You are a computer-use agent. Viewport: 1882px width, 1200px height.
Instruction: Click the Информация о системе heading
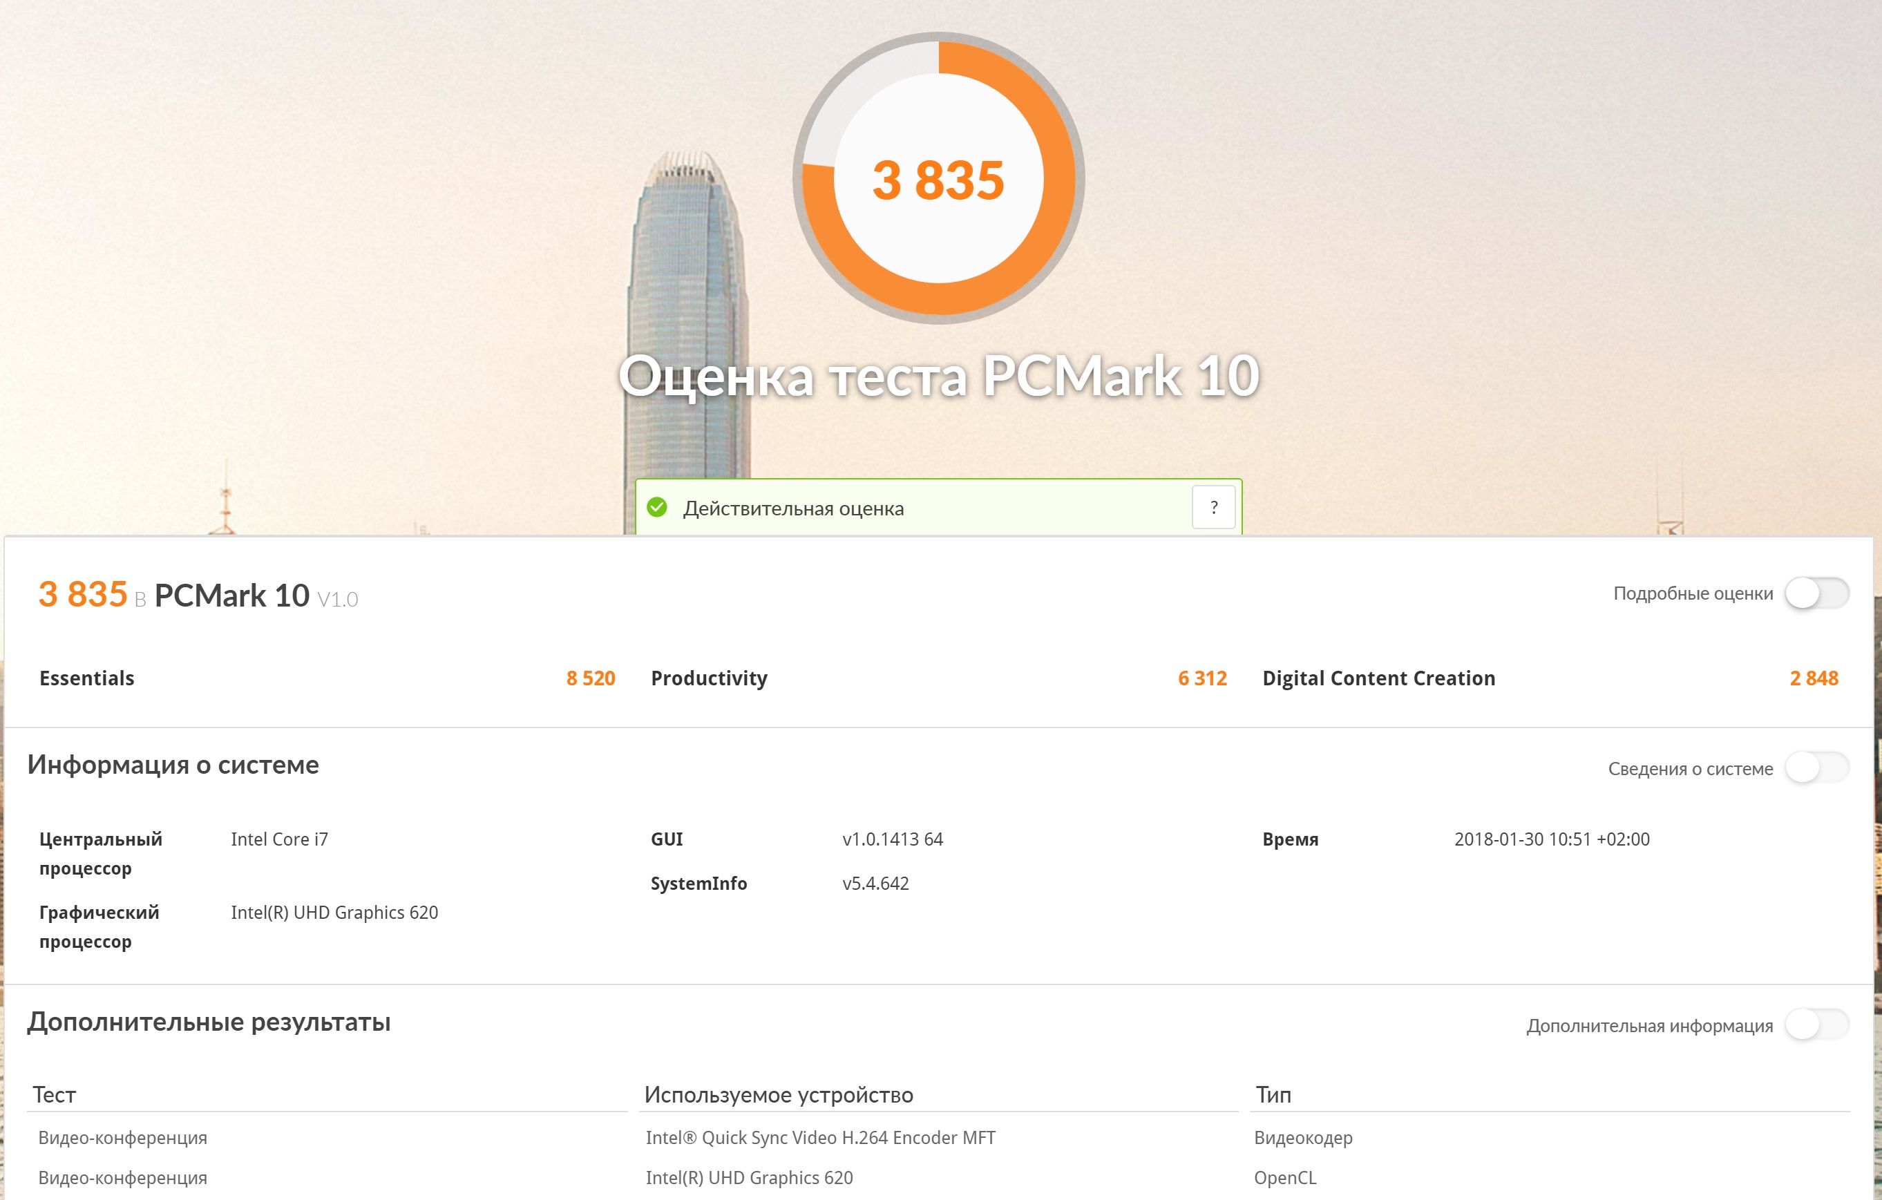pos(173,765)
